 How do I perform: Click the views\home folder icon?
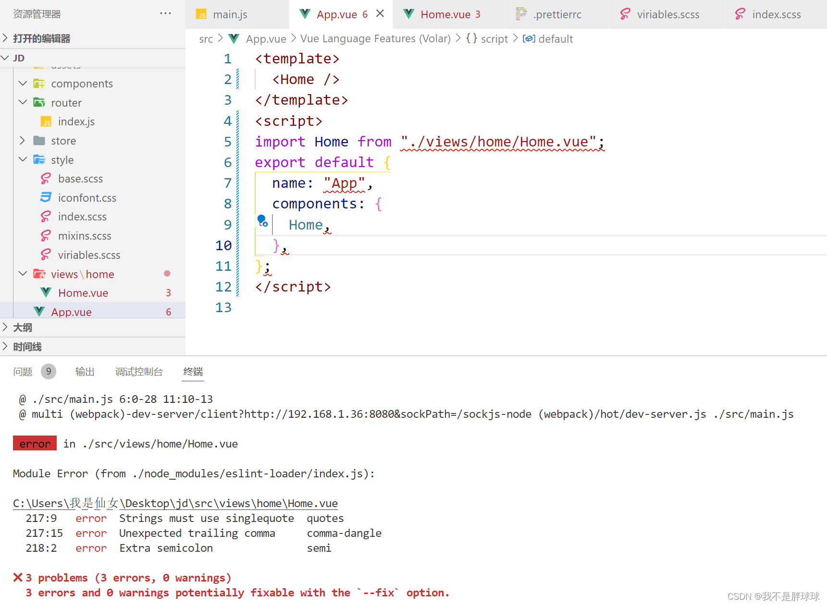pyautogui.click(x=39, y=274)
